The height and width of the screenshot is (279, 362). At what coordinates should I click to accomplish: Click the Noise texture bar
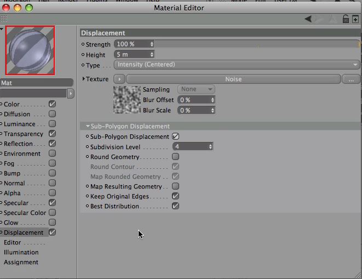click(233, 79)
